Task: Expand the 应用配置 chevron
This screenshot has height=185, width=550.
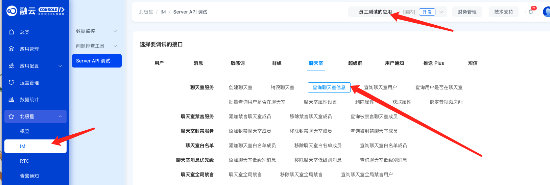Action: (60, 66)
